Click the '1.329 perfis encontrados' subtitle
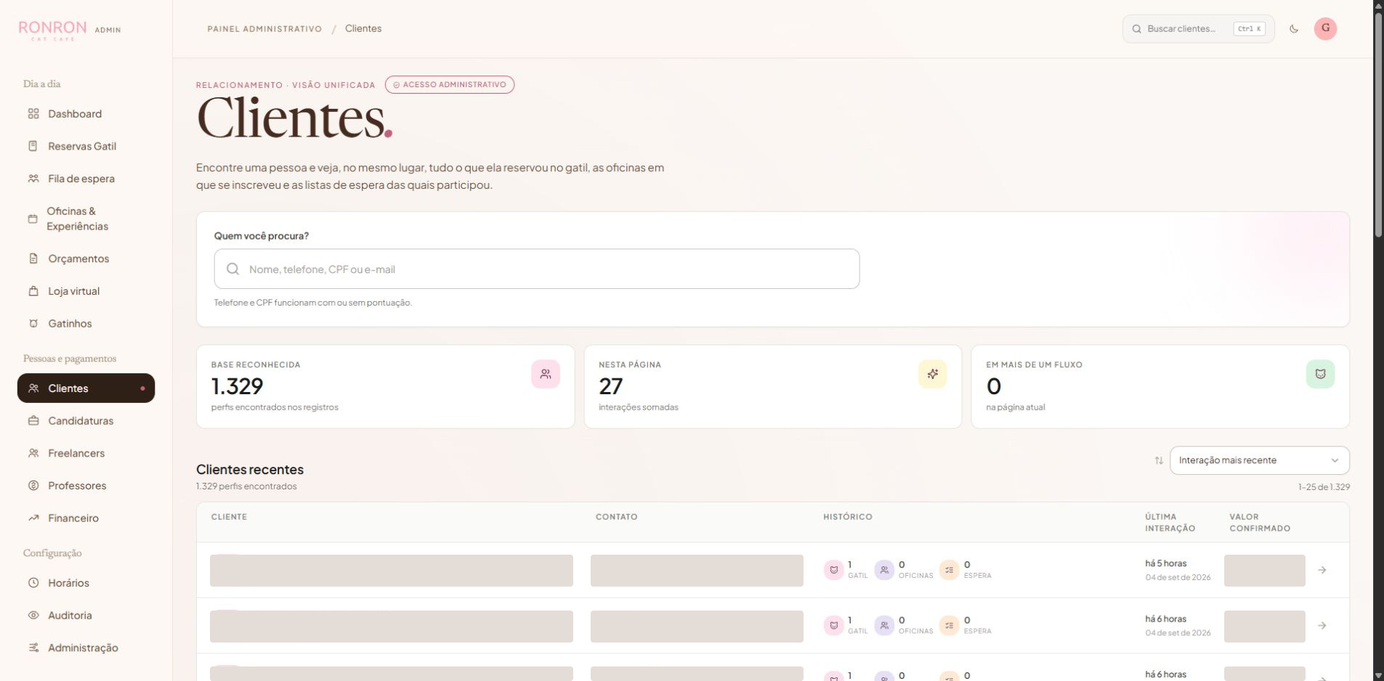 pyautogui.click(x=246, y=486)
